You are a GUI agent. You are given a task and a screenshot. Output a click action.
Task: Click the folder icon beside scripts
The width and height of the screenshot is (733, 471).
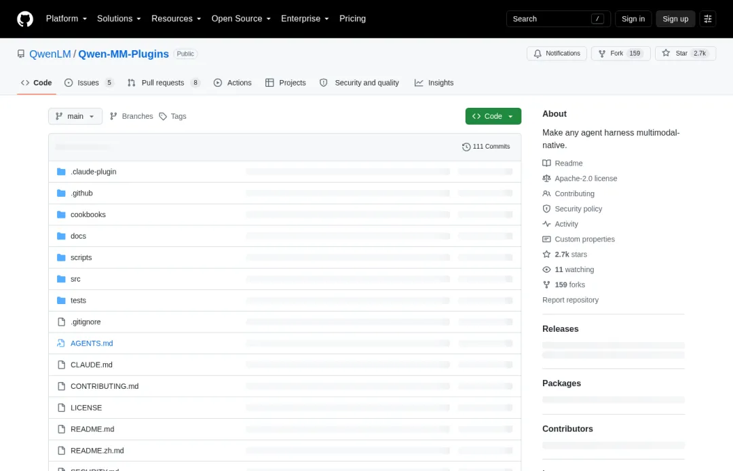click(x=61, y=257)
